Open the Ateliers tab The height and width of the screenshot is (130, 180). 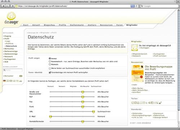tap(92, 25)
